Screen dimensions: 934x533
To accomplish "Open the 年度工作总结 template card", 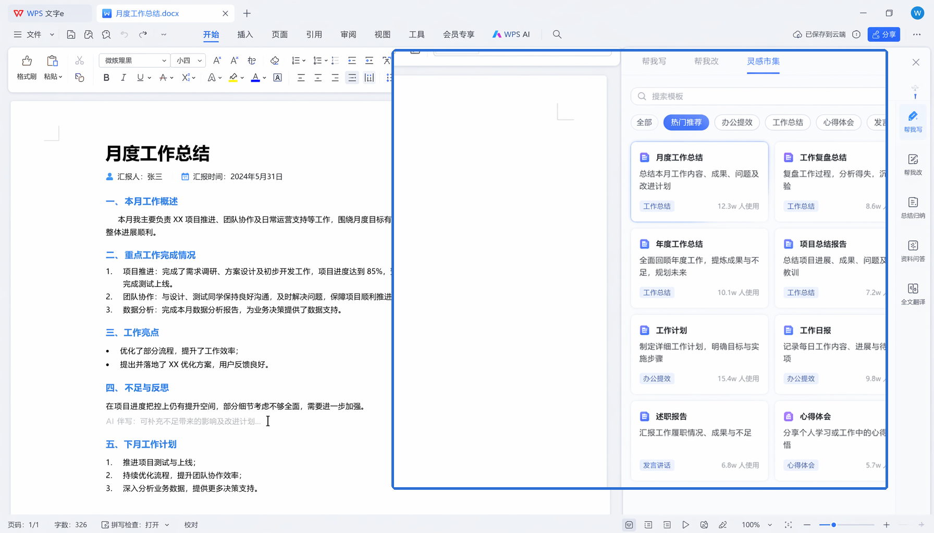I will [x=699, y=268].
